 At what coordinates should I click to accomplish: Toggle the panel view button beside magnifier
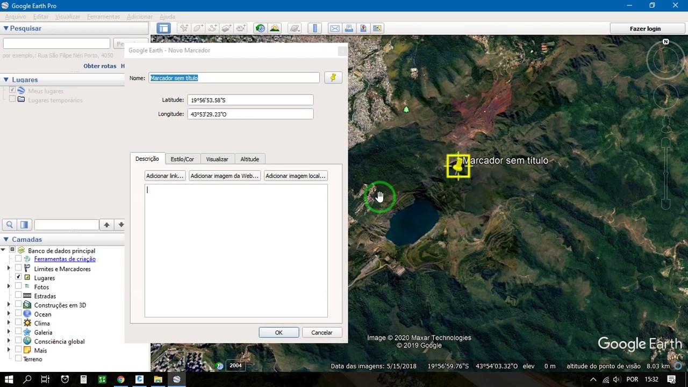(x=24, y=225)
